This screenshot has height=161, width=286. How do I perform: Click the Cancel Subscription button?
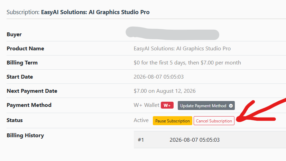coord(214,121)
